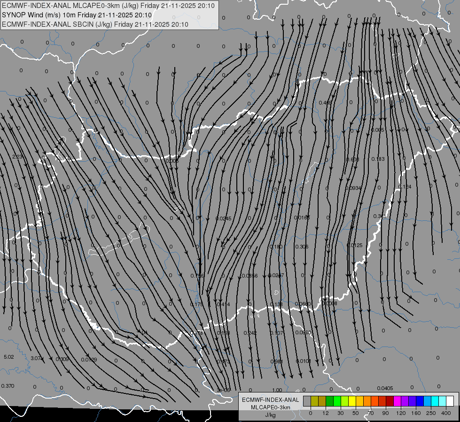Pick the indigo swatch left of 160 tick
The width and height of the screenshot is (460, 422).
(413, 401)
